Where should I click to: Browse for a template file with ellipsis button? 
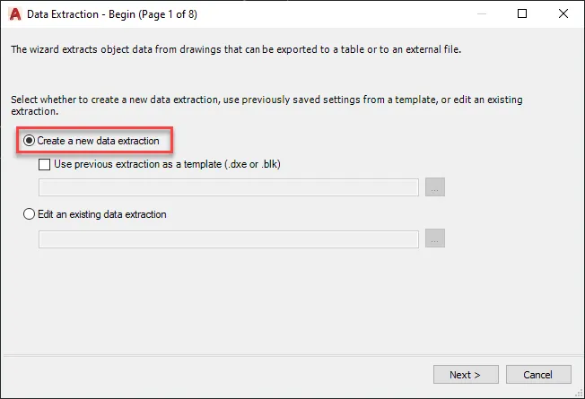pyautogui.click(x=435, y=186)
